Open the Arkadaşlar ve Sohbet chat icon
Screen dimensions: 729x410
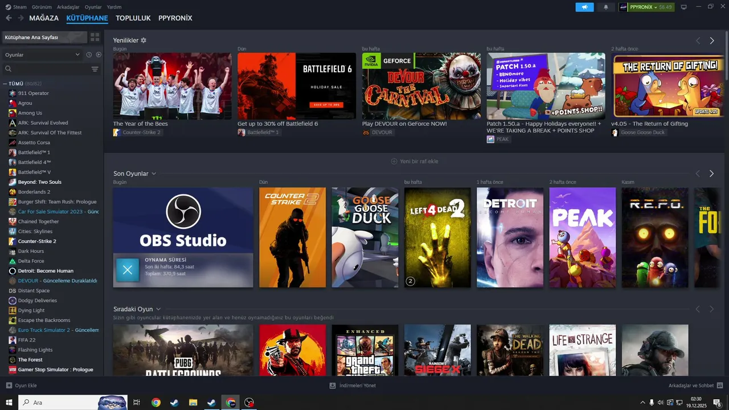tap(720, 386)
